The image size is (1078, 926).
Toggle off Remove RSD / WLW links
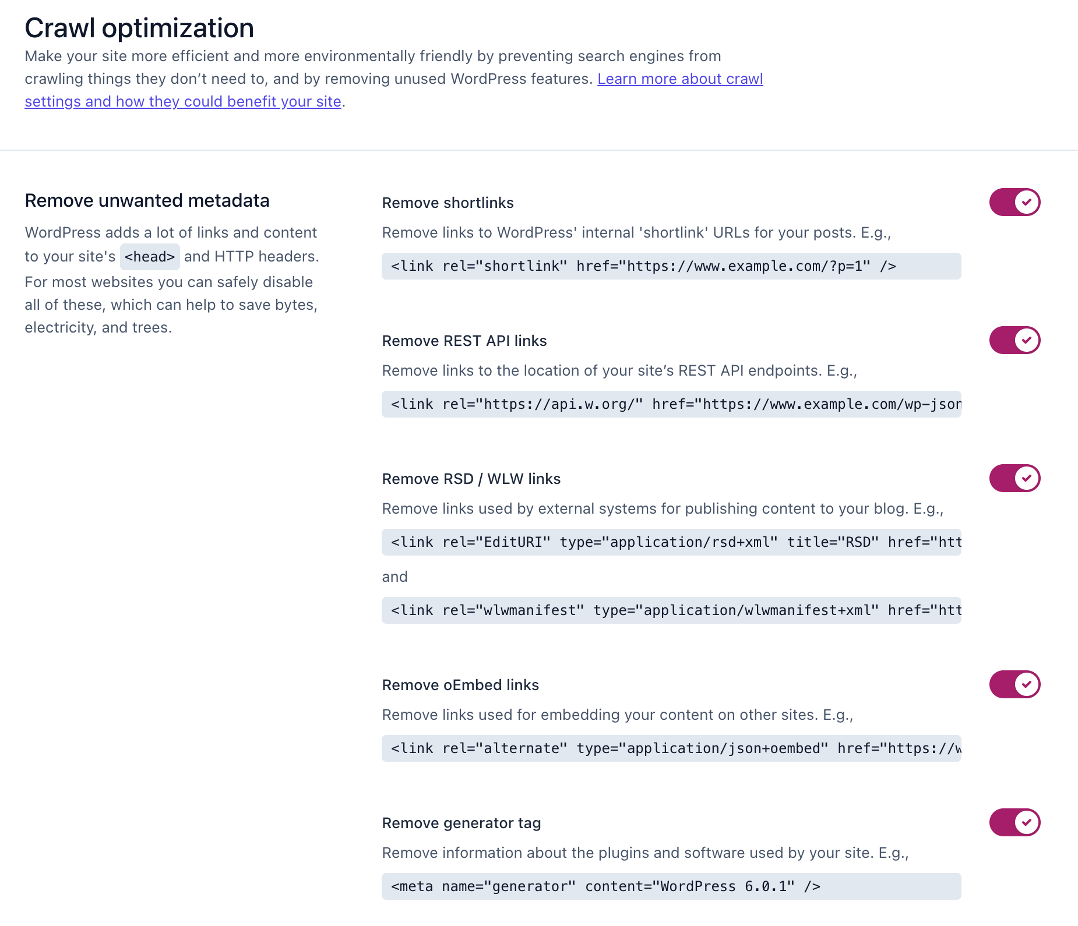click(x=1014, y=478)
